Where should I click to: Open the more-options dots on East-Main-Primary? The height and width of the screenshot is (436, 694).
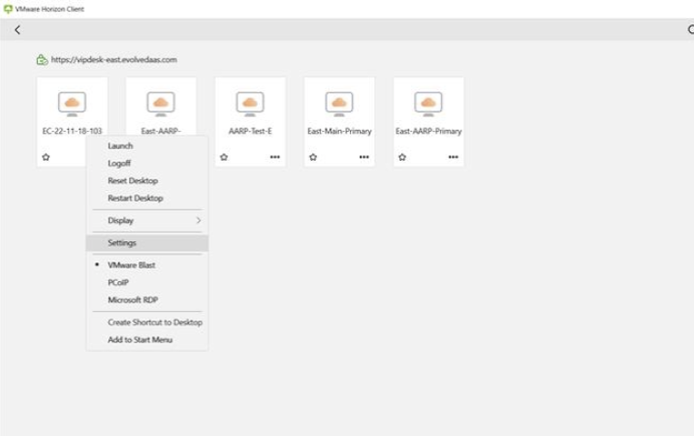[x=363, y=157]
